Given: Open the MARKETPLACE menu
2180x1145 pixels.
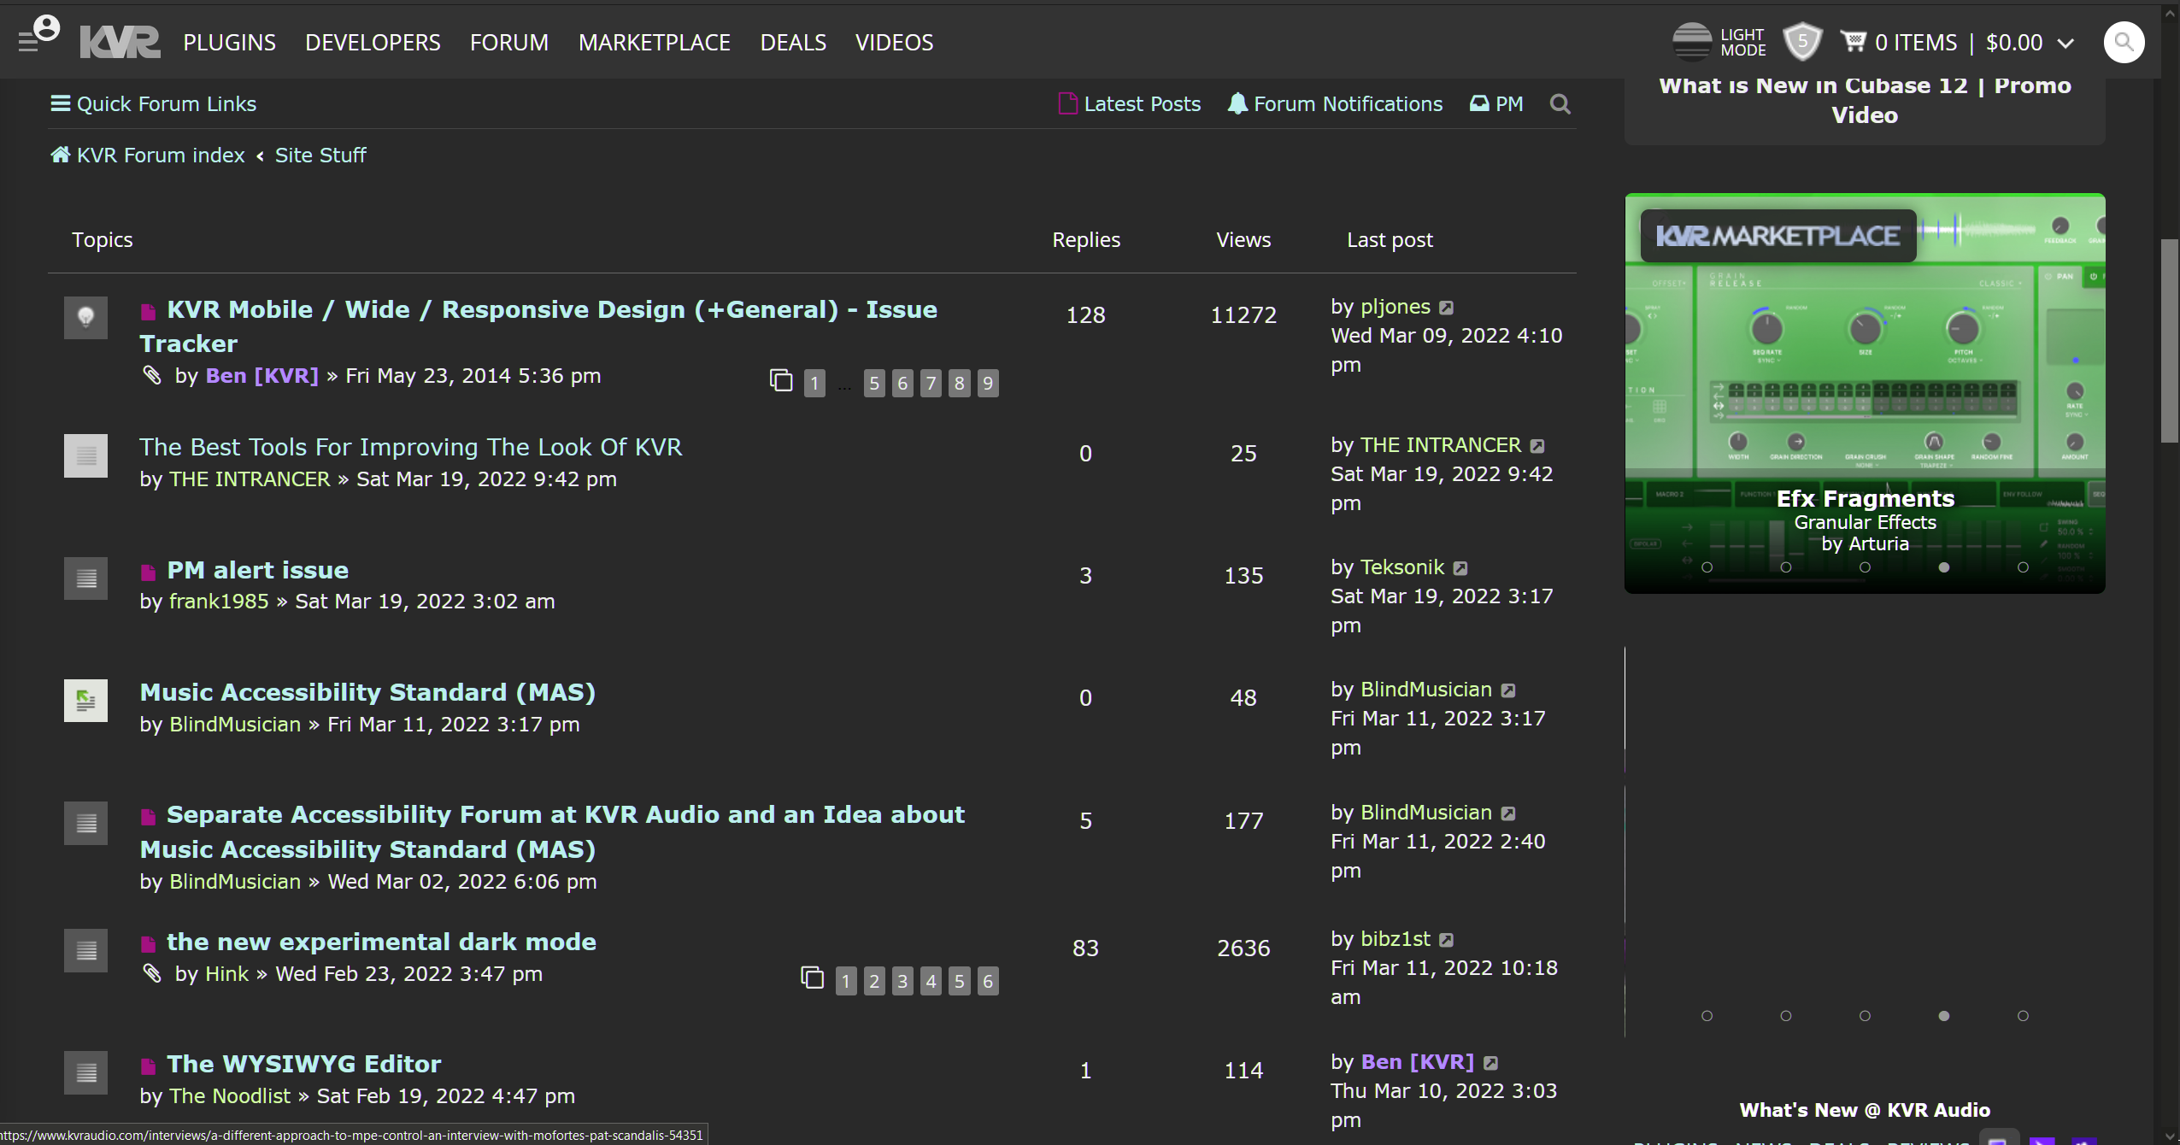Looking at the screenshot, I should (x=655, y=43).
